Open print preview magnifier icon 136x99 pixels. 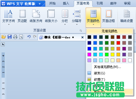pyautogui.click(x=21, y=37)
